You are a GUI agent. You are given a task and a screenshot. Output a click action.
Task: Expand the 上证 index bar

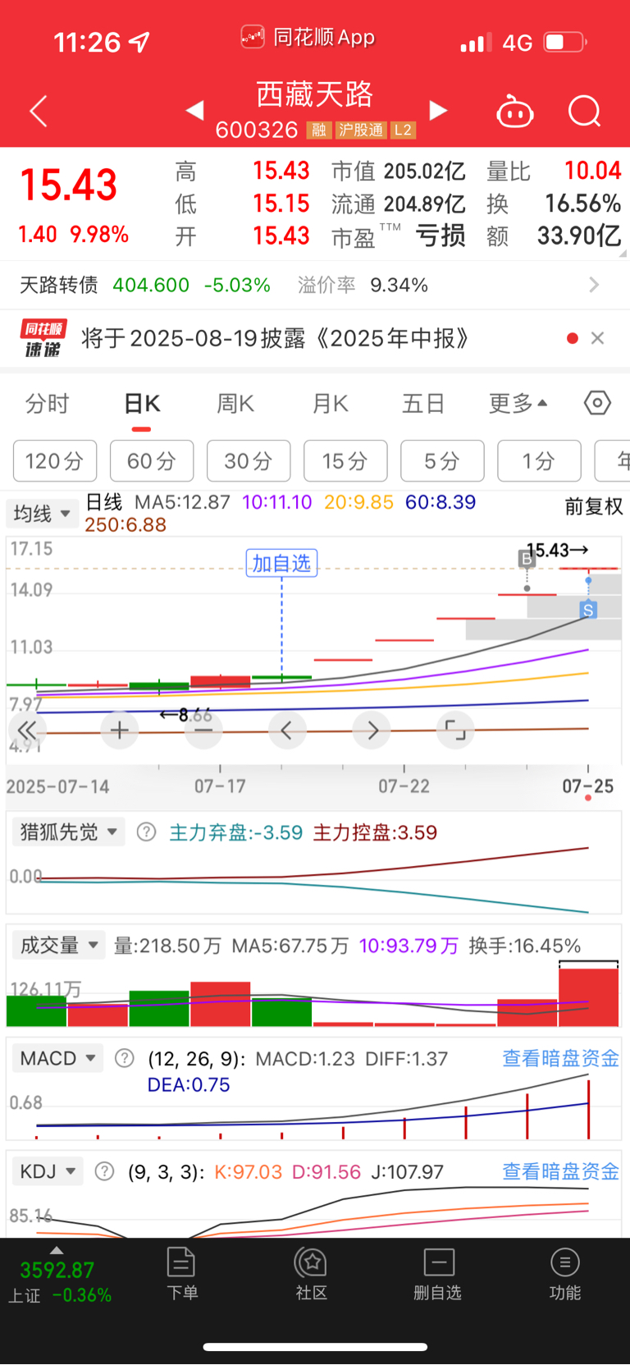(57, 1251)
